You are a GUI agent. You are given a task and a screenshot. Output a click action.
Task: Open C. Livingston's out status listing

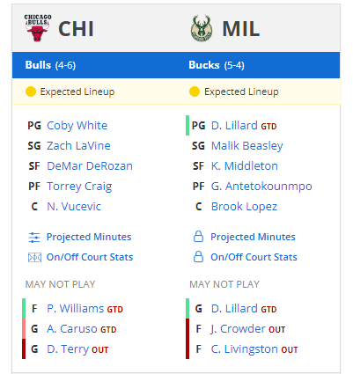point(245,349)
